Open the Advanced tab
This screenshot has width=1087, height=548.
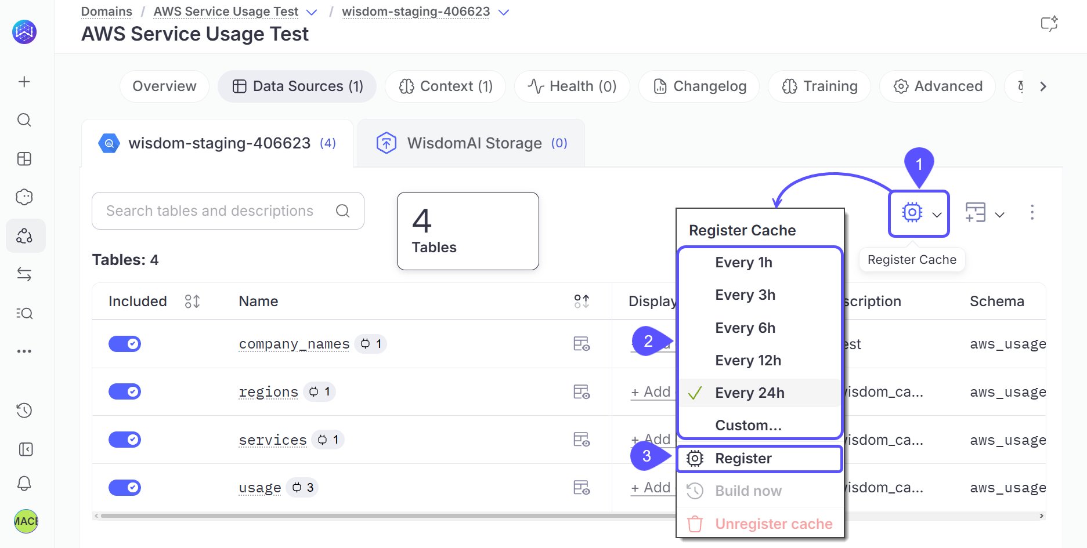point(937,86)
